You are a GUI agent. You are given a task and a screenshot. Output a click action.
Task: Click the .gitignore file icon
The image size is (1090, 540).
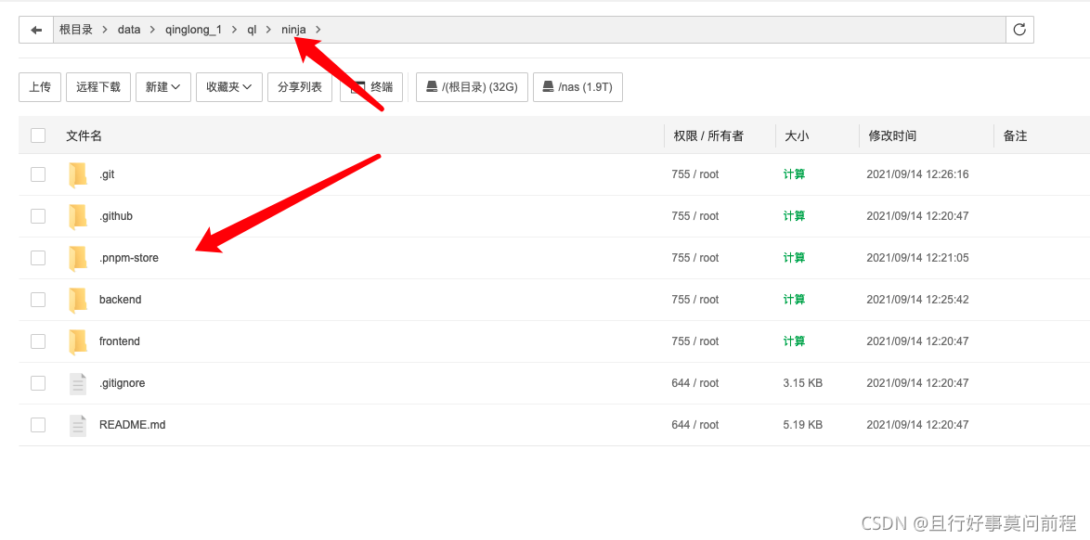[78, 383]
